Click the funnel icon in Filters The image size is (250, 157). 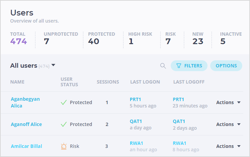tap(179, 66)
